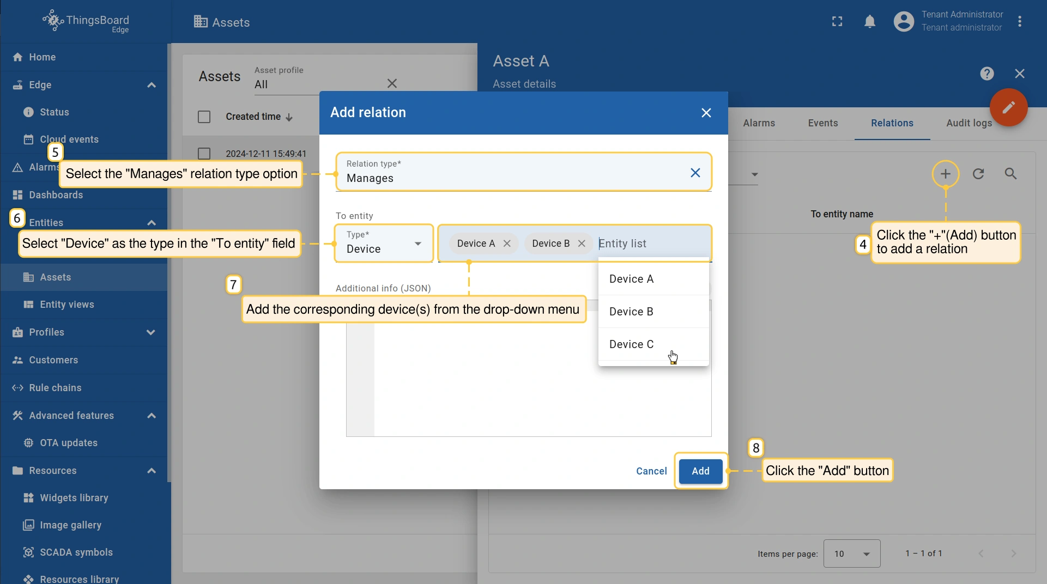Remove Device A chip from entity list
This screenshot has height=584, width=1047.
(x=507, y=244)
